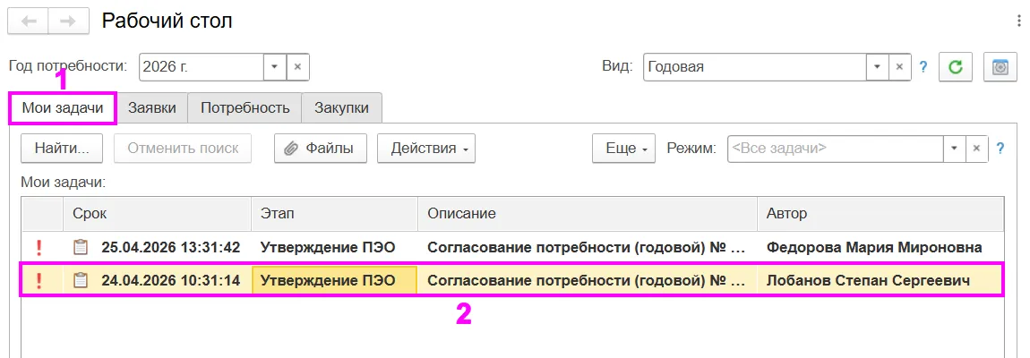Clear the Год потребности field

[x=297, y=66]
